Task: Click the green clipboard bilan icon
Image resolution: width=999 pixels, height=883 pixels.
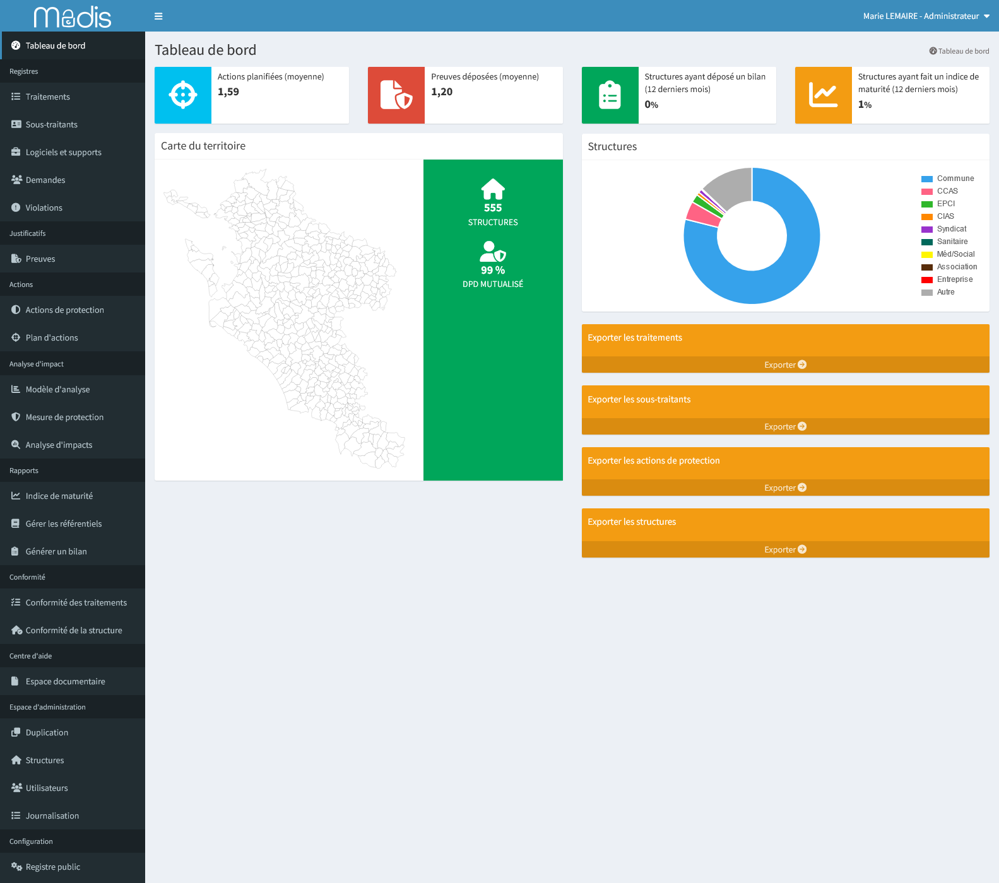Action: coord(610,95)
